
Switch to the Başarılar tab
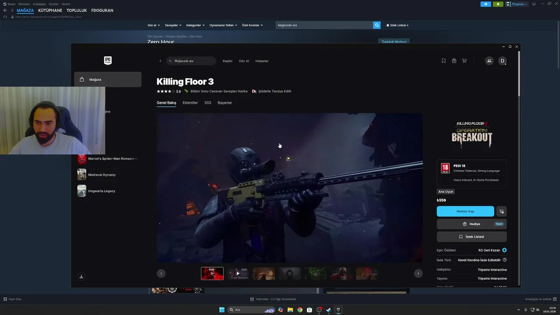tap(225, 103)
